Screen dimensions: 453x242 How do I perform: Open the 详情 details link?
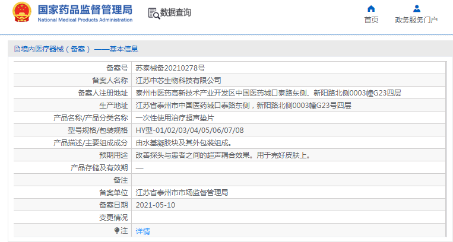click(x=142, y=231)
